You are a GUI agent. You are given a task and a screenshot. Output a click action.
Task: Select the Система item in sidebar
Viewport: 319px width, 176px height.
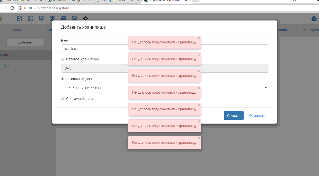(x=25, y=55)
